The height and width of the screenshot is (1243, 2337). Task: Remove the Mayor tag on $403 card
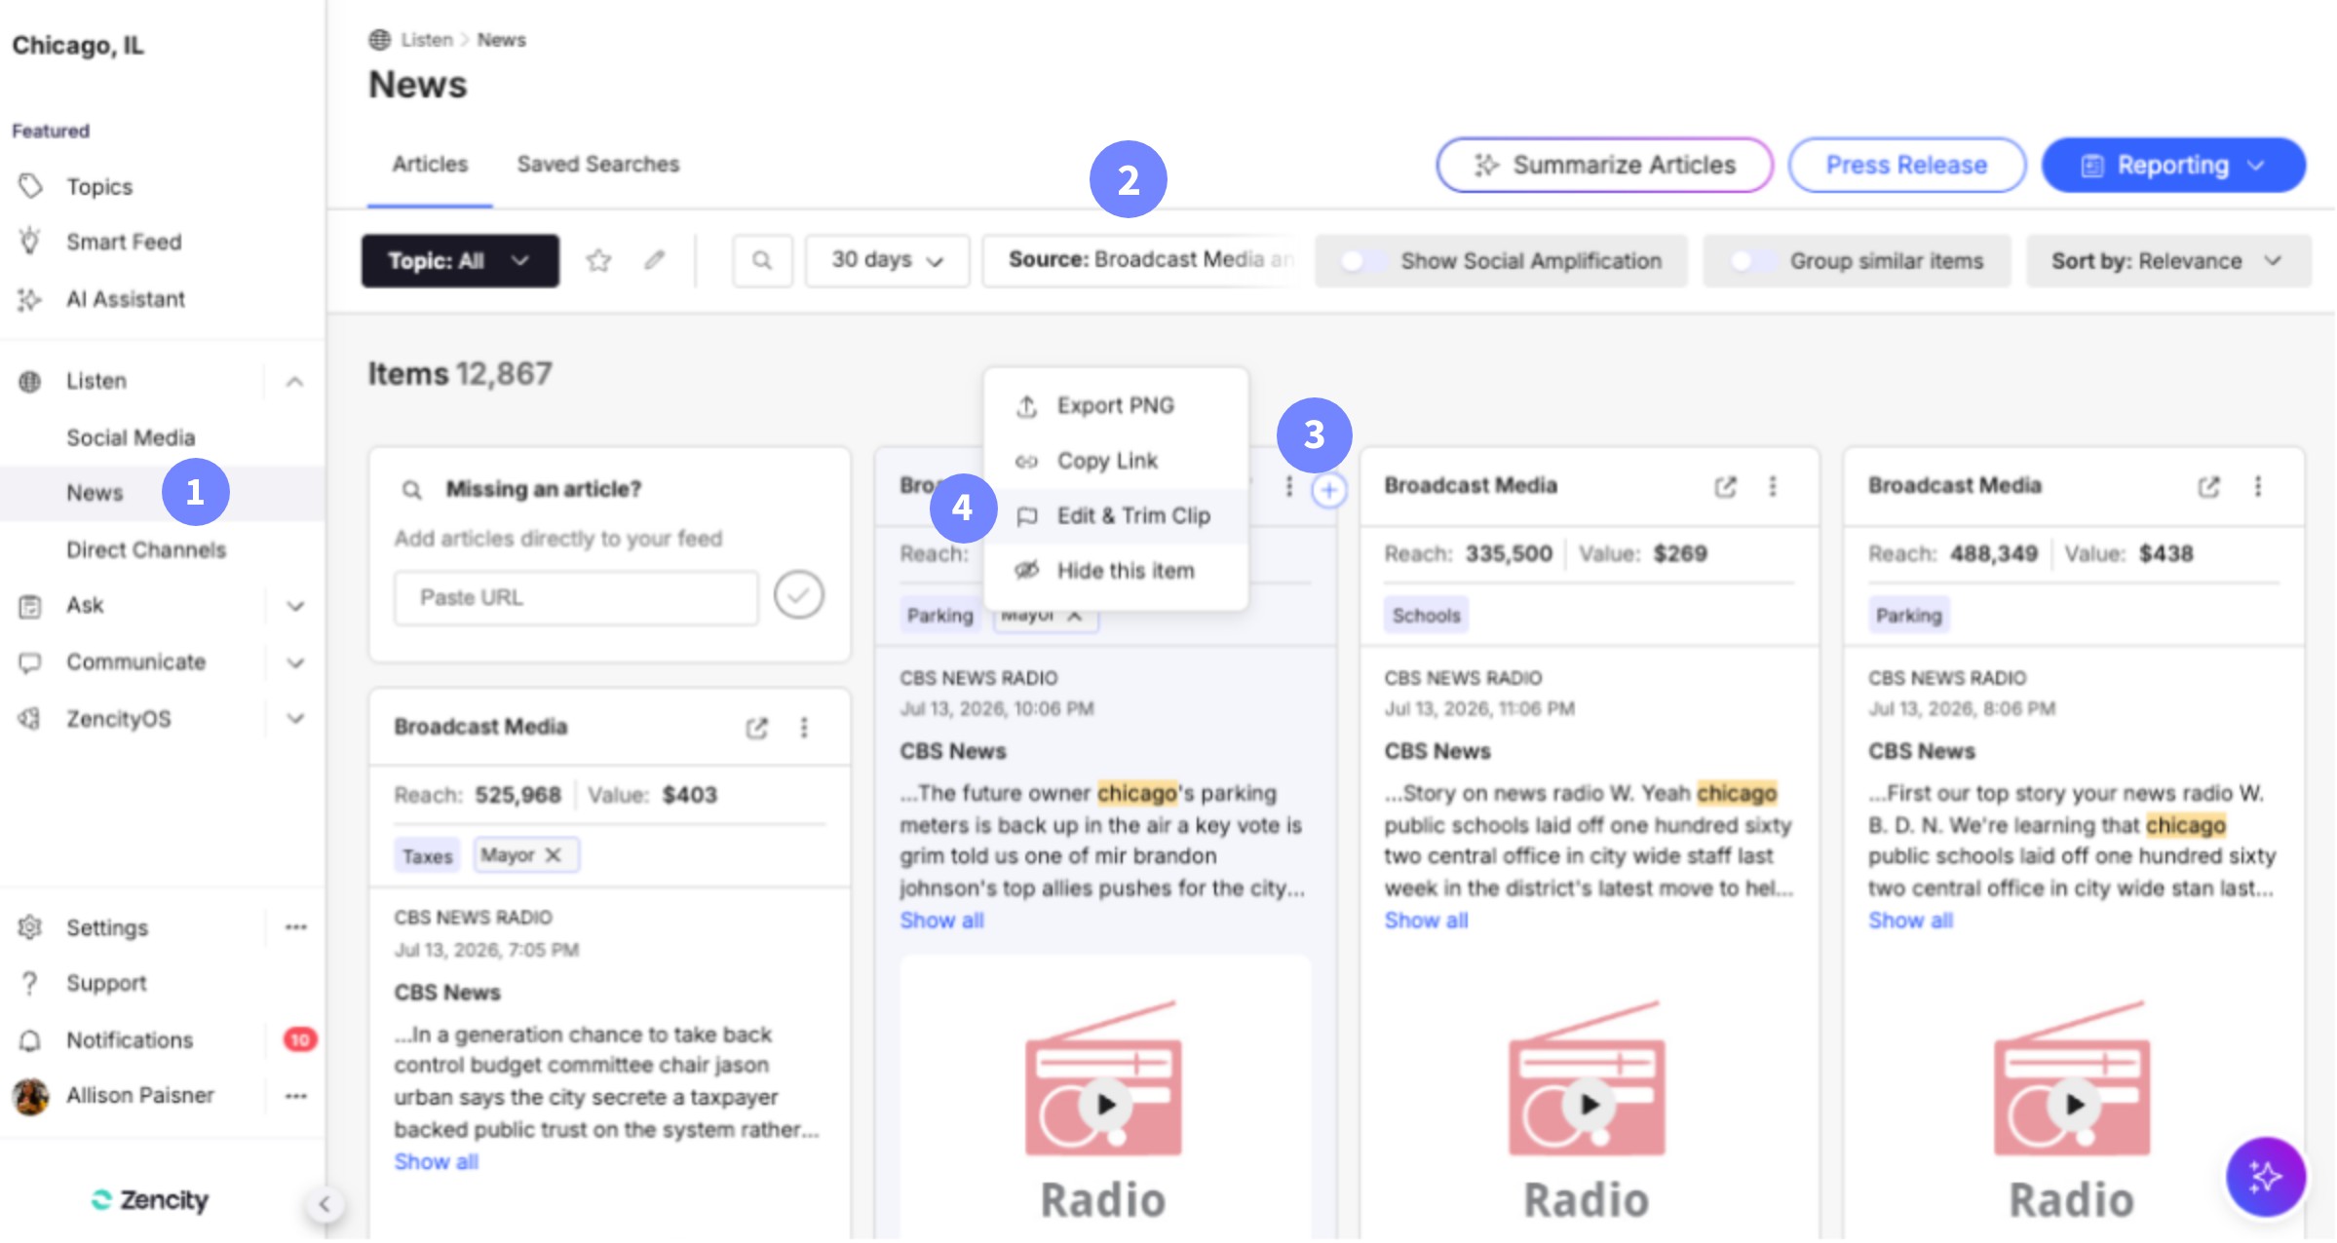553,854
